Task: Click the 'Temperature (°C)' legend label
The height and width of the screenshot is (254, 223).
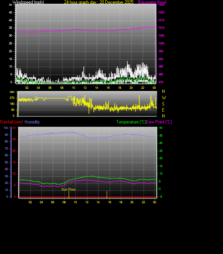Action: click(131, 122)
